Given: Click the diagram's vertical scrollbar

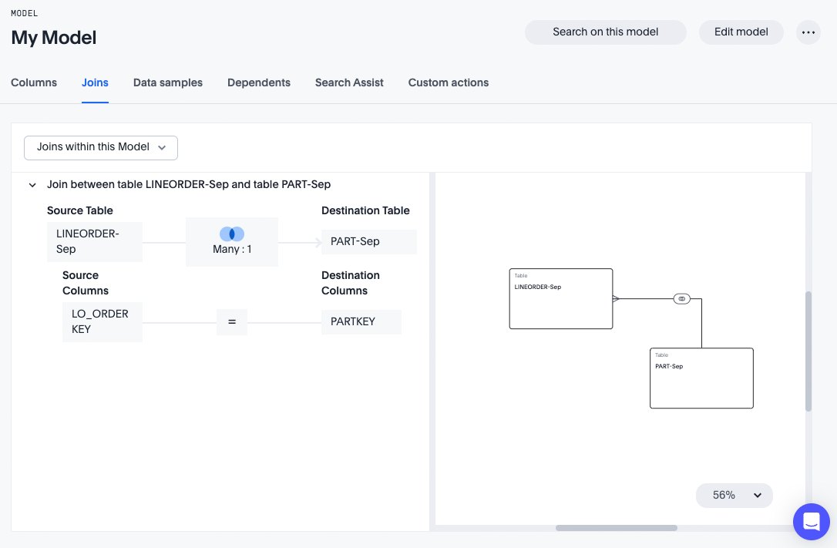Looking at the screenshot, I should pyautogui.click(x=808, y=351).
